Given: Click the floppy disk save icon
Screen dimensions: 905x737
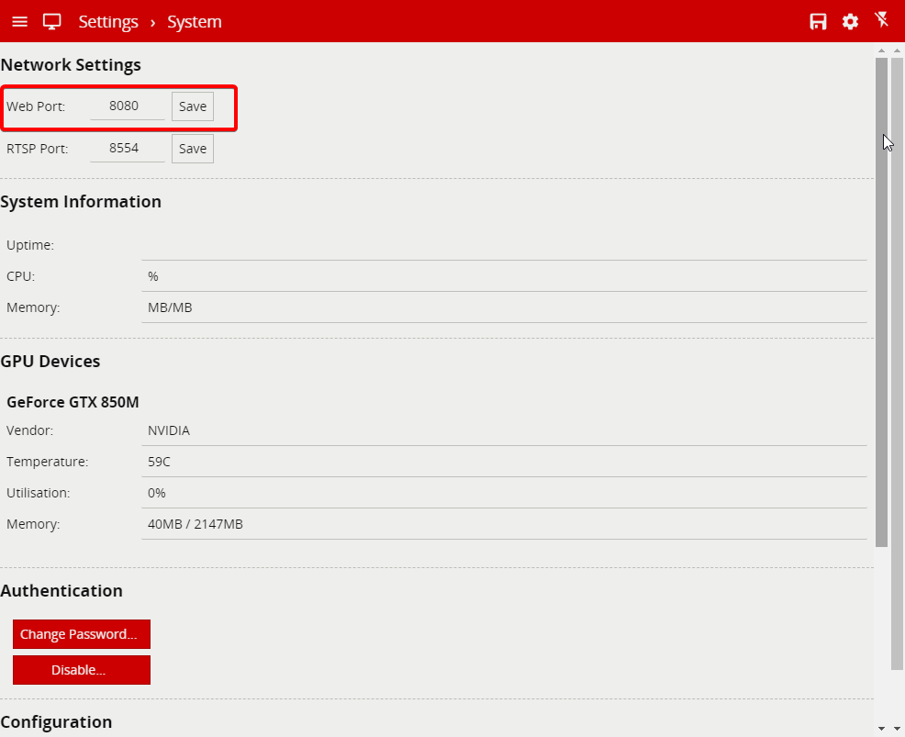Looking at the screenshot, I should coord(818,21).
